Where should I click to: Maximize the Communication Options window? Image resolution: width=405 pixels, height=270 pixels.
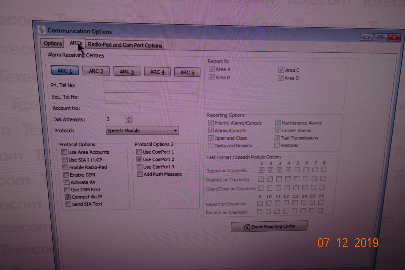pos(380,37)
